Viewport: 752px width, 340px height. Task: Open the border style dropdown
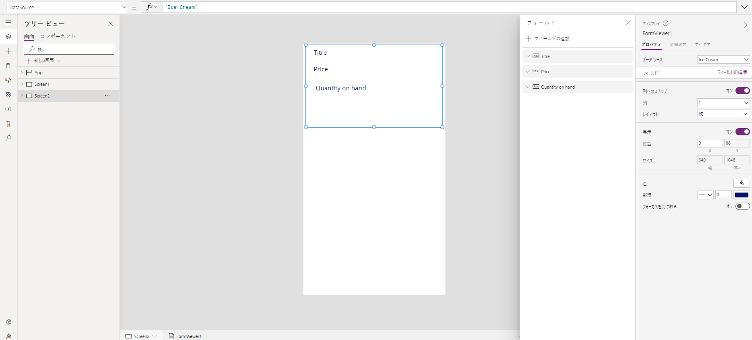705,195
